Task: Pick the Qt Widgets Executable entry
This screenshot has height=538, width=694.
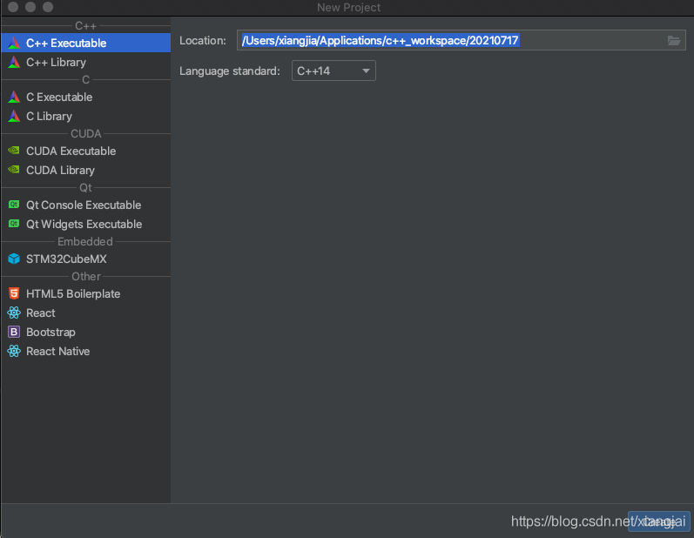Action: (86, 225)
